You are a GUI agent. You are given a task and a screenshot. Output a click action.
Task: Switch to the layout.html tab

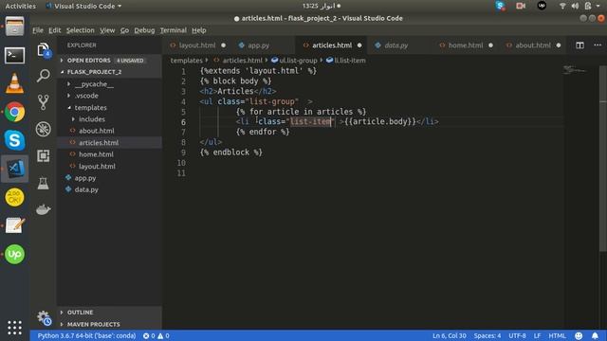tap(197, 45)
